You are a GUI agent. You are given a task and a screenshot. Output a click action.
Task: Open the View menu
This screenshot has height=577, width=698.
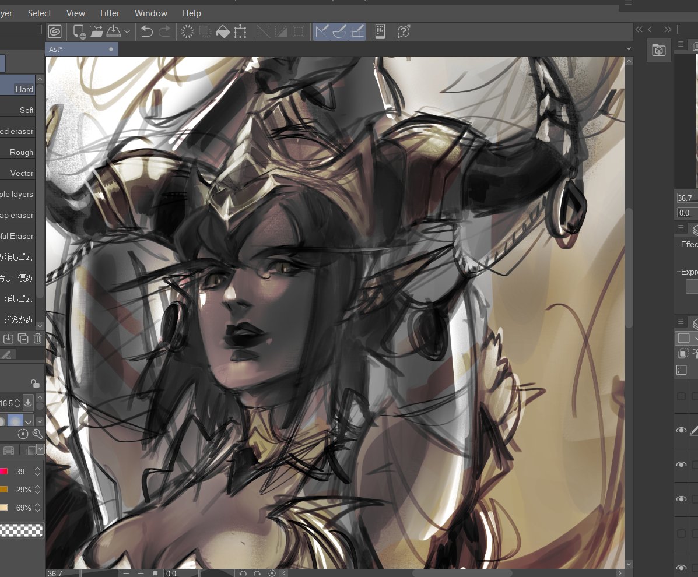(76, 13)
